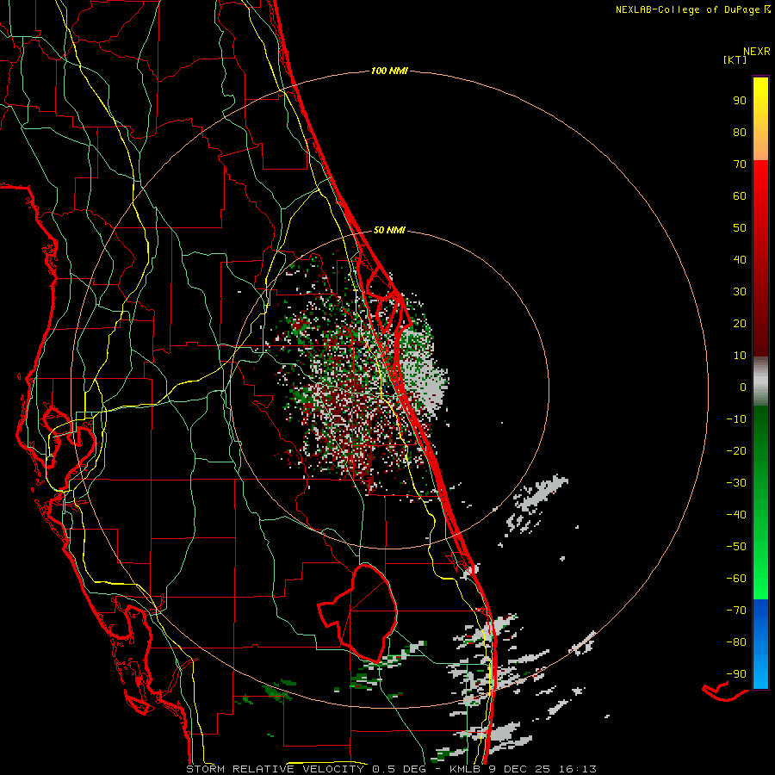
Task: Click the positive 40 knot scale label
Action: [x=740, y=260]
